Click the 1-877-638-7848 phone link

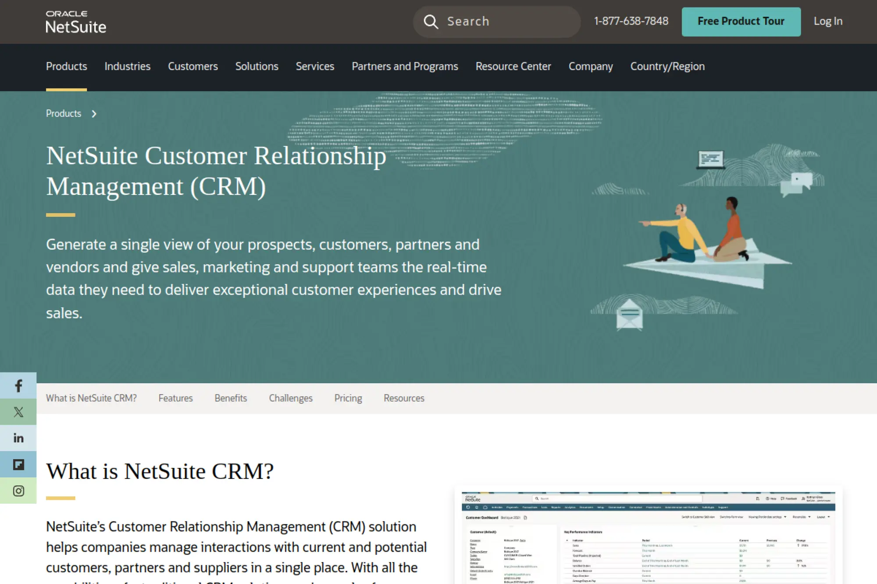coord(631,21)
